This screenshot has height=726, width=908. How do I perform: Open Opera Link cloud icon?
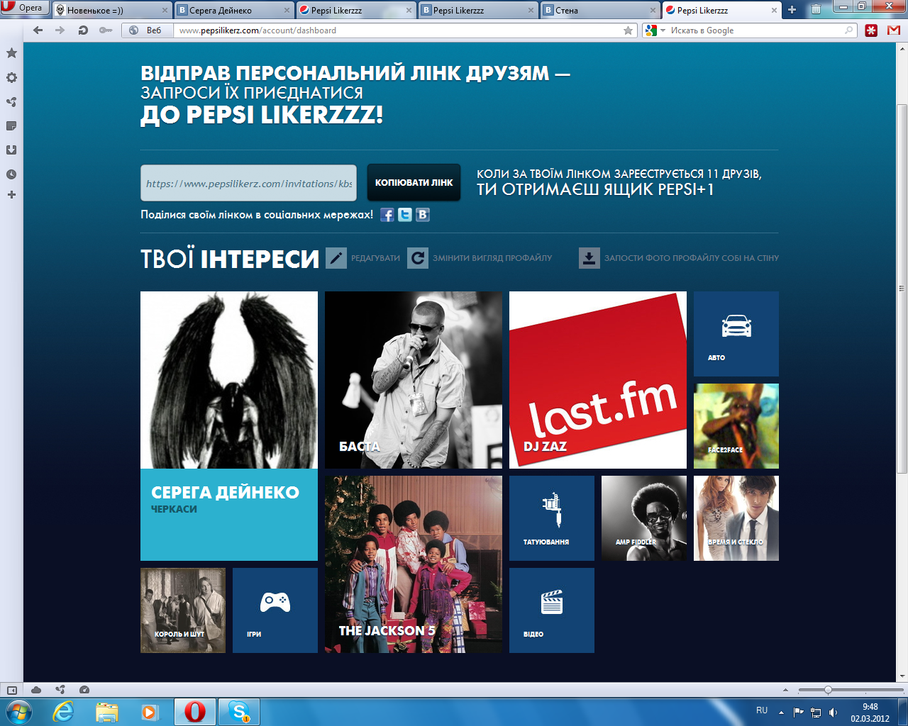36,690
